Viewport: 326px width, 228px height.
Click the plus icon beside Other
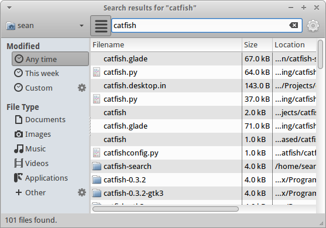pyautogui.click(x=19, y=192)
